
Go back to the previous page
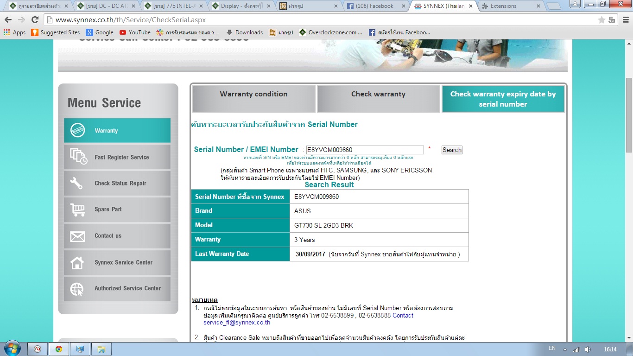click(x=8, y=20)
